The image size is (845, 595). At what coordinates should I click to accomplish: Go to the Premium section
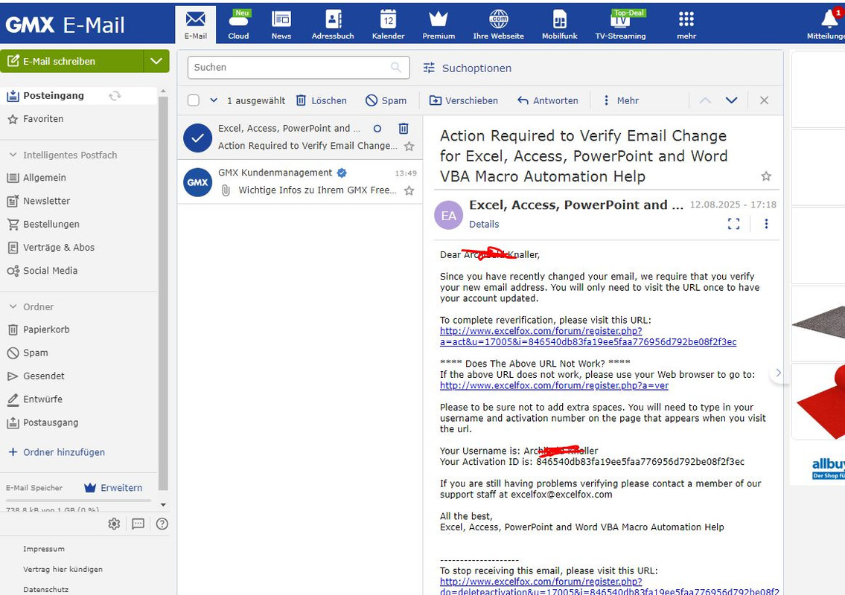click(438, 25)
